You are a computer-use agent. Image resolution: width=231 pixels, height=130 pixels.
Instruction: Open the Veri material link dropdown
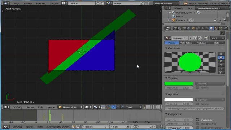217,38
